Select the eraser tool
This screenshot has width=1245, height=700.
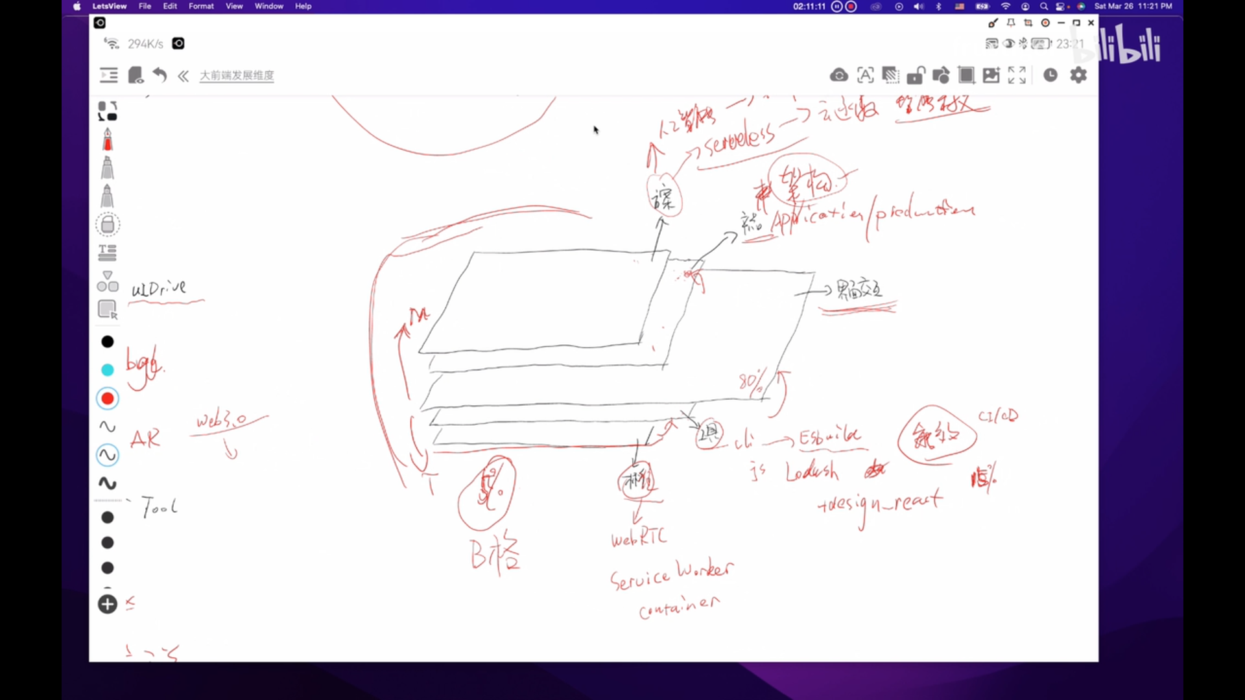(x=108, y=224)
